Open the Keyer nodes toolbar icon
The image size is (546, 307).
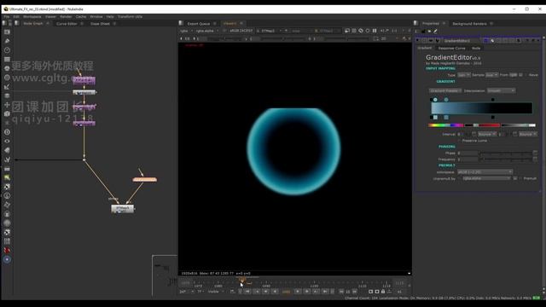coord(7,87)
